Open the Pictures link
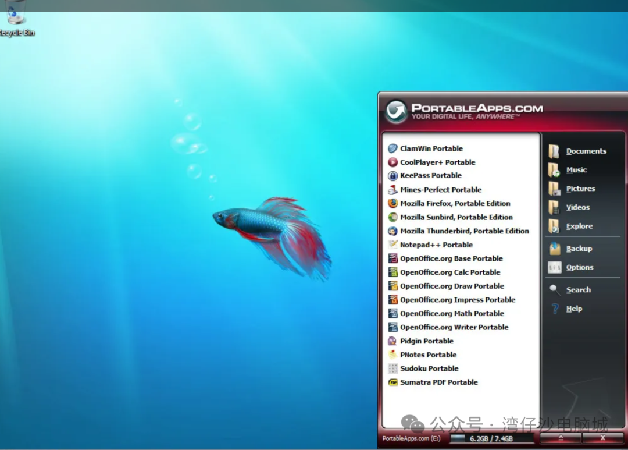Image resolution: width=628 pixels, height=450 pixels. click(581, 189)
